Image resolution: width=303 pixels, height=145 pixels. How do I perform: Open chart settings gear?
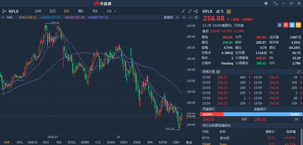[x=196, y=17]
